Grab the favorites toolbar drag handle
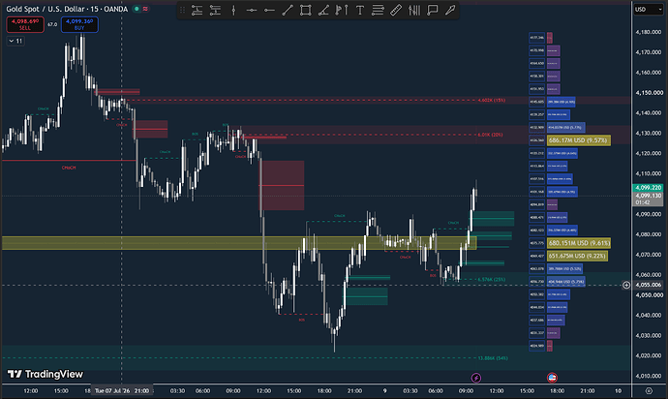The height and width of the screenshot is (399, 668). click(x=182, y=11)
